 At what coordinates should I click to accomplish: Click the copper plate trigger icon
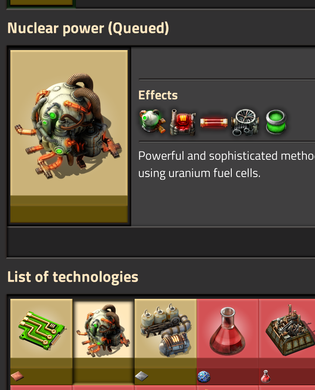[17, 376]
